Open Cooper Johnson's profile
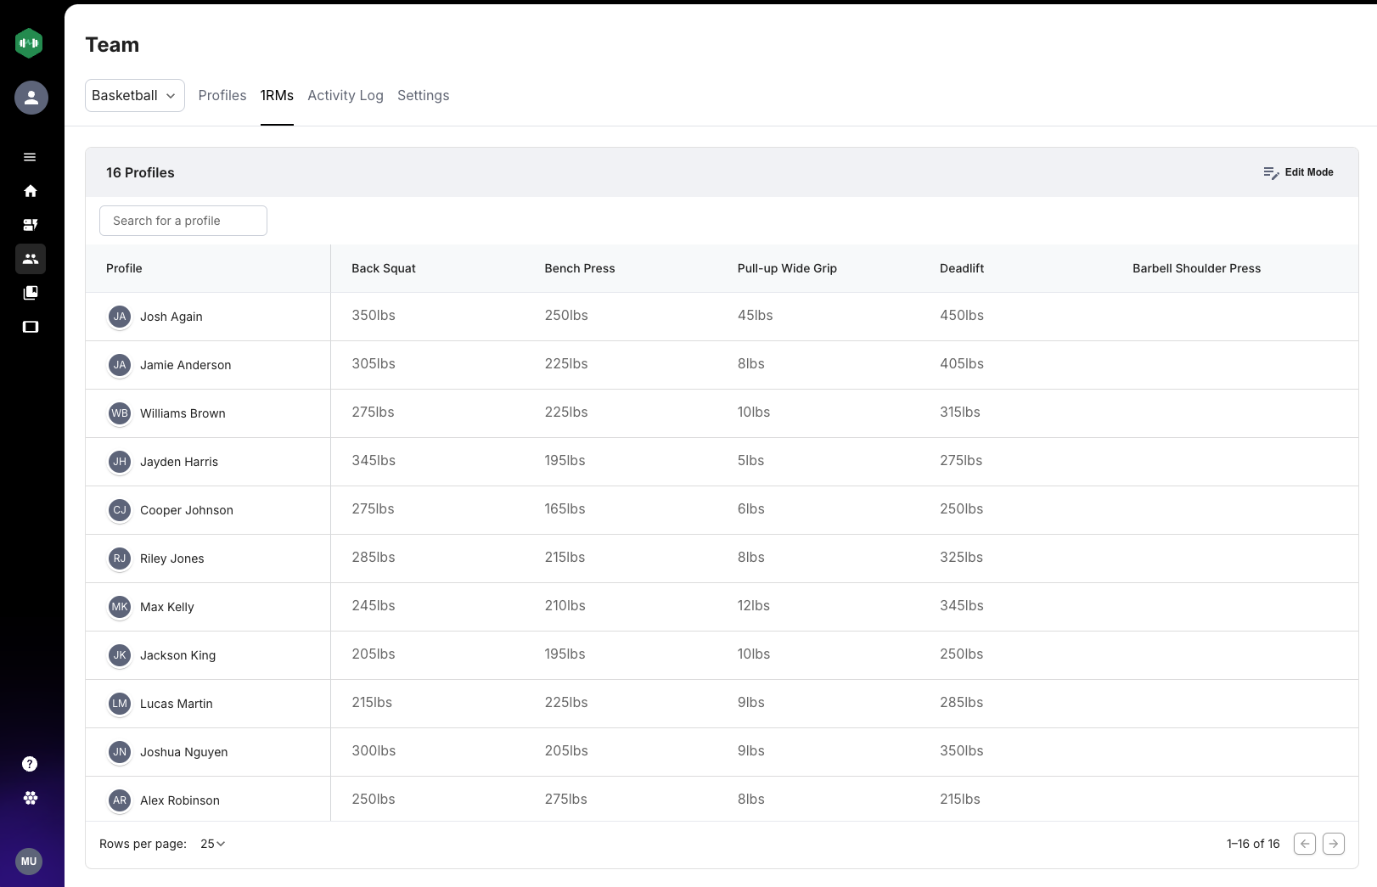The width and height of the screenshot is (1377, 887). (187, 510)
